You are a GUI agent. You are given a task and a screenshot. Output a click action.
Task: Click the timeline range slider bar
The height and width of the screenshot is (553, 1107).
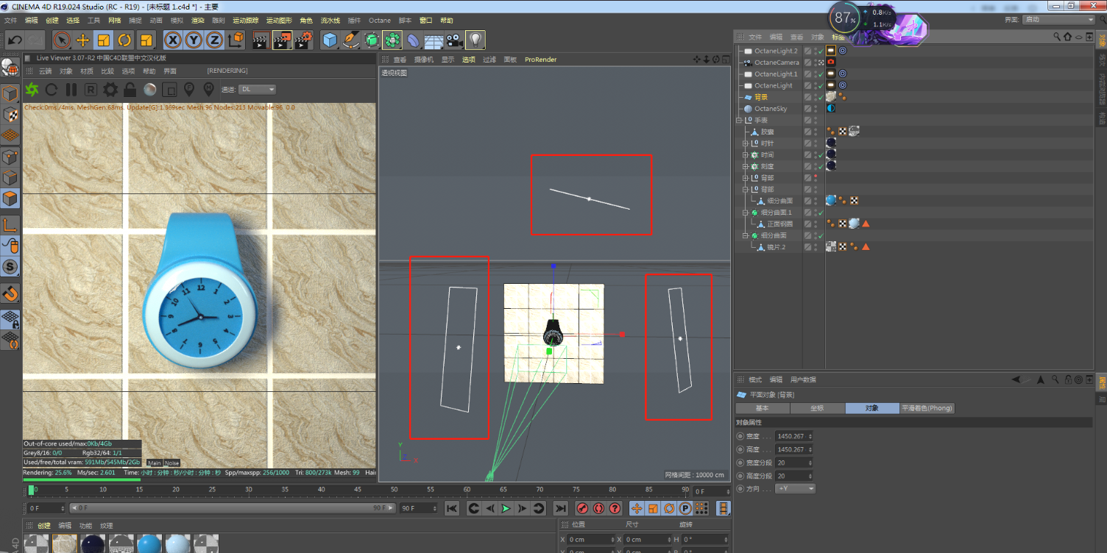coord(233,508)
